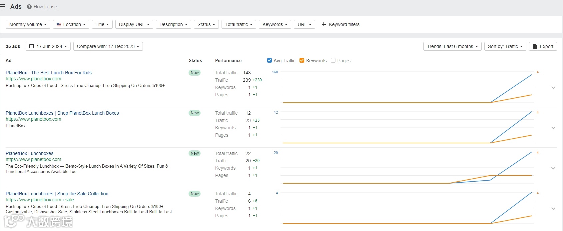Open the Location filter dropdown
The image size is (563, 231).
[71, 24]
